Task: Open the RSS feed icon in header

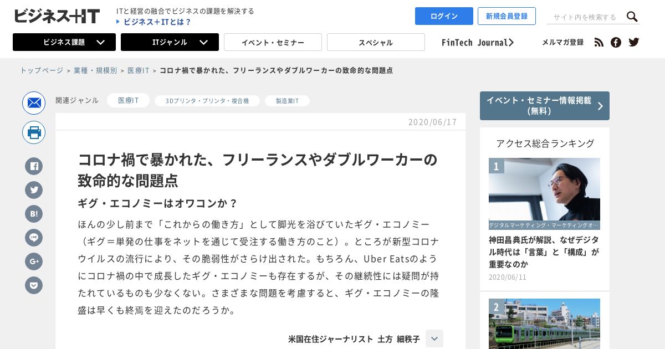Action: [598, 42]
